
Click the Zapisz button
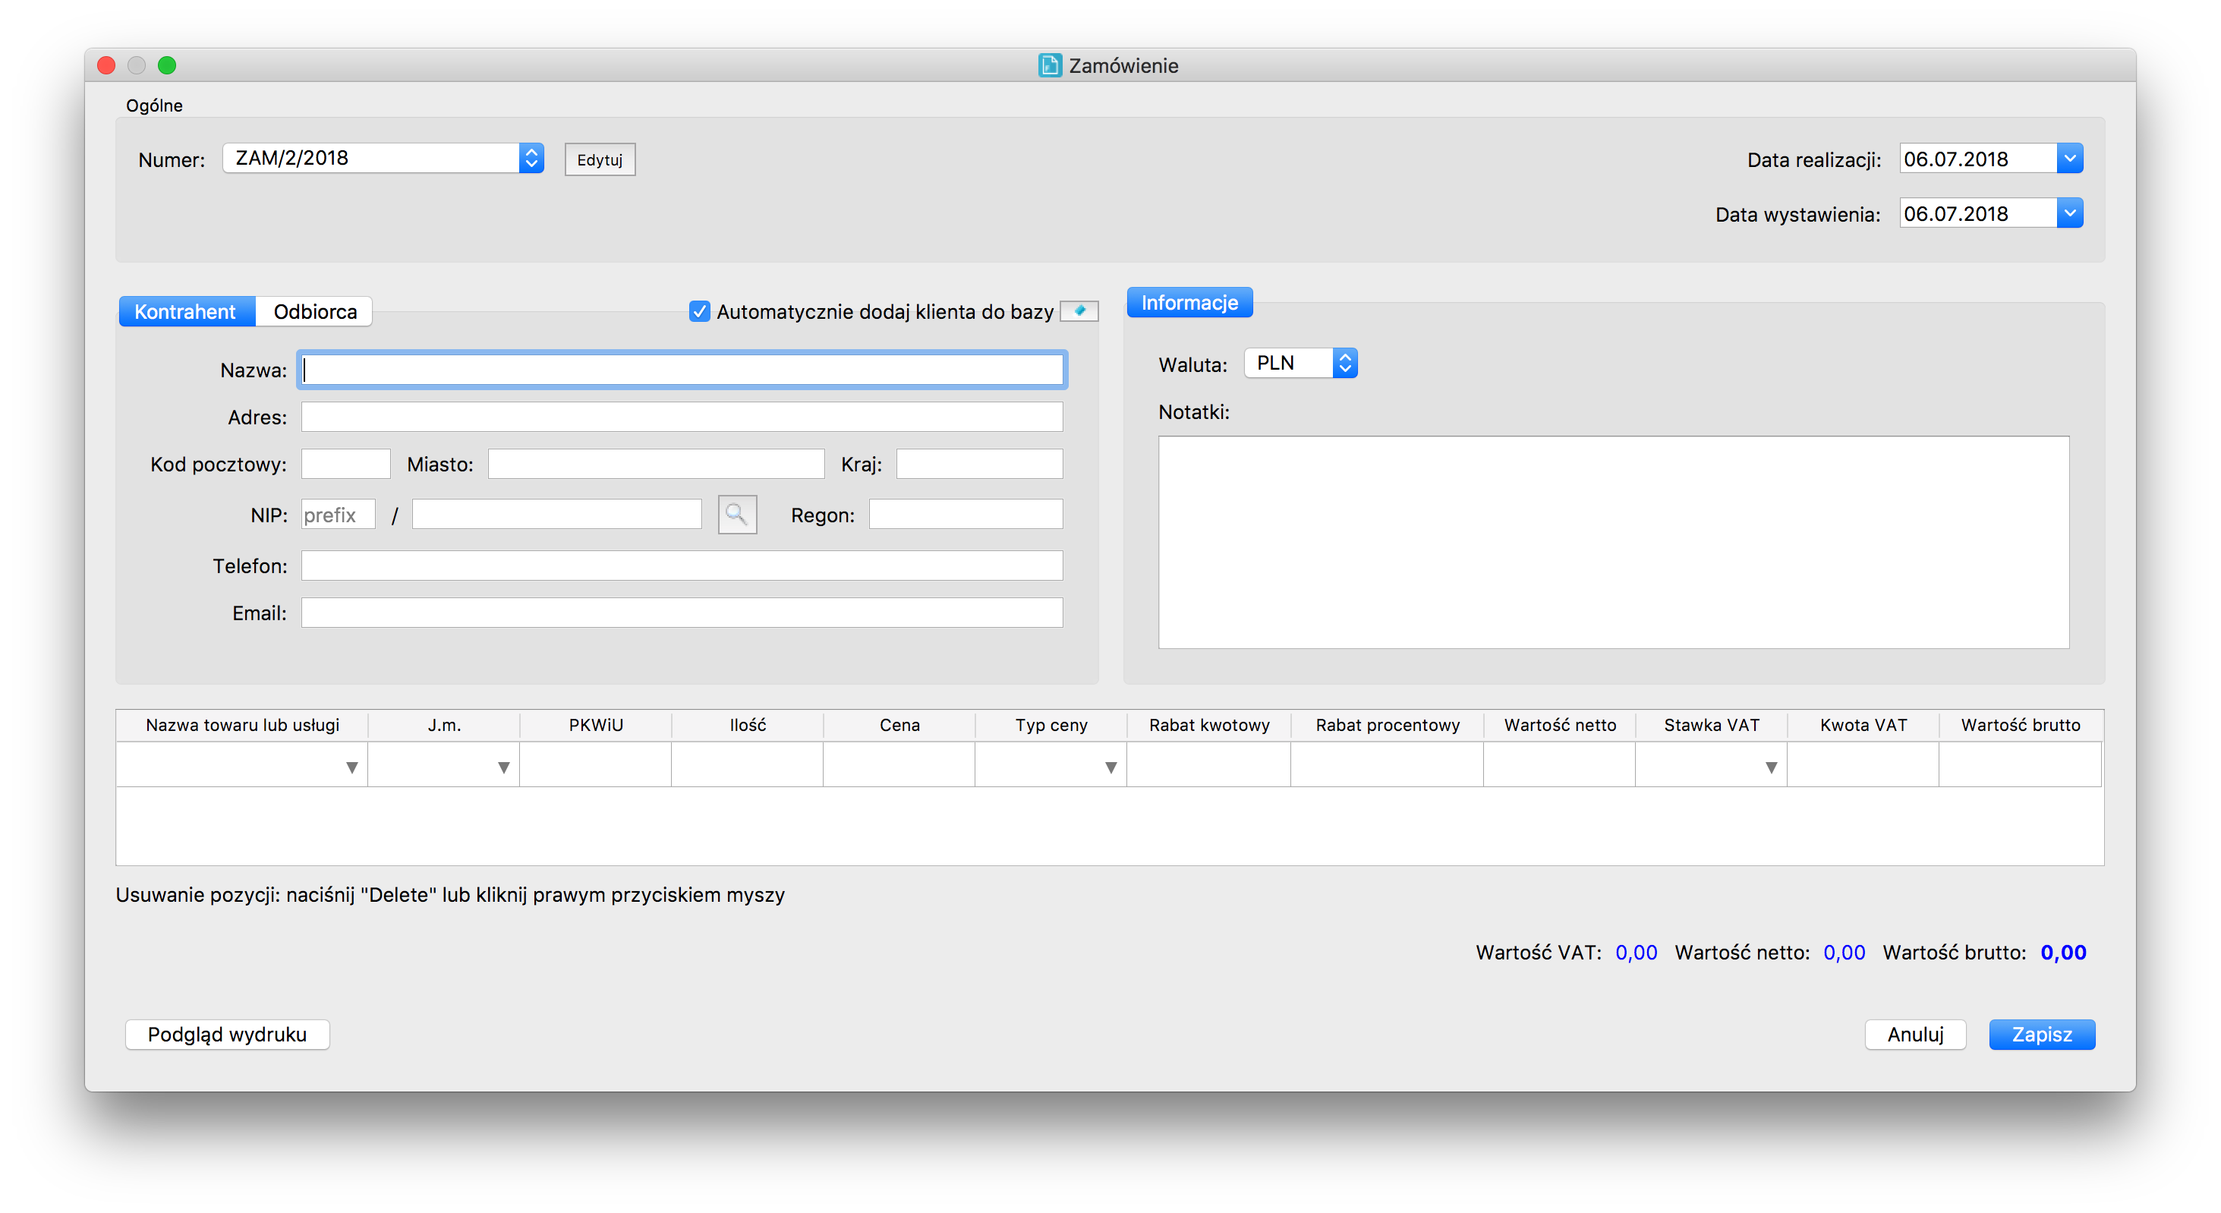[x=2042, y=1034]
